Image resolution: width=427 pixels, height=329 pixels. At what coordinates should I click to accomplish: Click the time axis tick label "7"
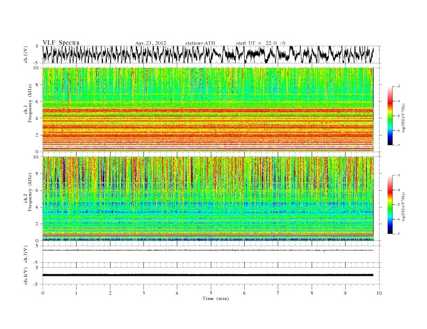click(x=278, y=293)
